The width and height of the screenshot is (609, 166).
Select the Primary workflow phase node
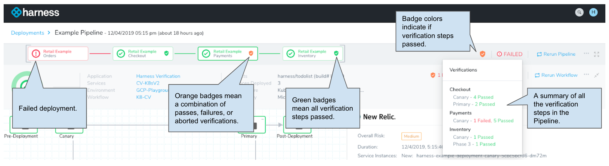(x=259, y=125)
